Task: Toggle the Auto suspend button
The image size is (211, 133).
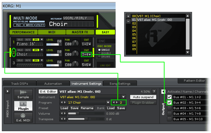Action: pos(143,97)
